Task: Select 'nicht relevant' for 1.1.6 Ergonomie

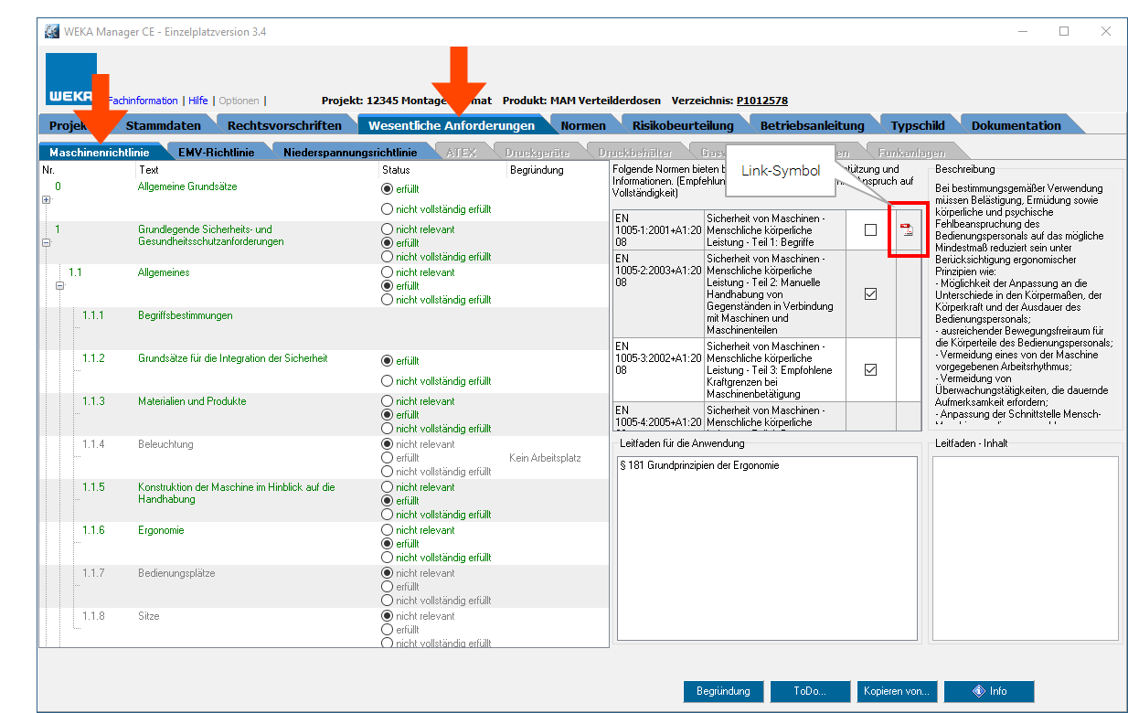Action: click(x=387, y=530)
